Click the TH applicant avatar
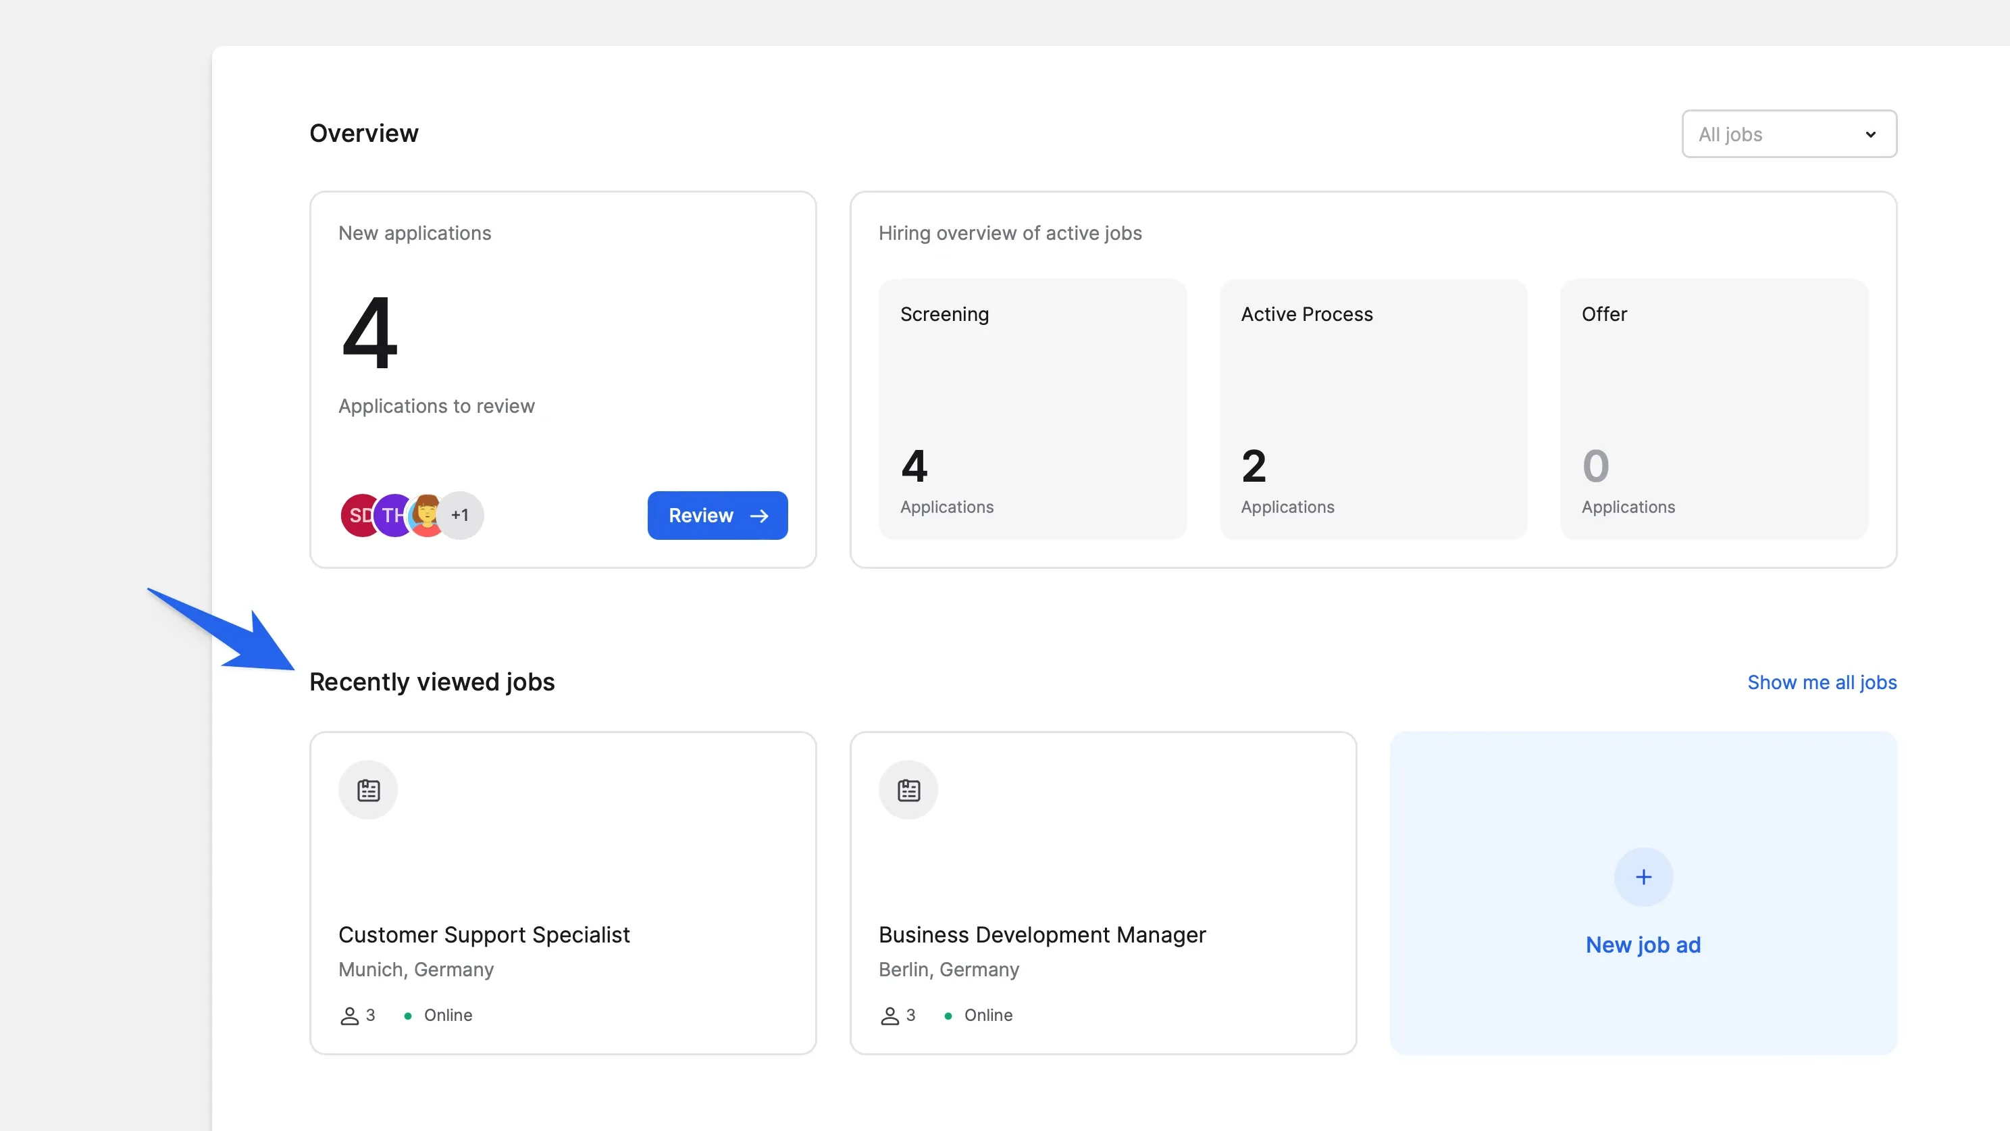This screenshot has height=1131, width=2010. point(393,515)
